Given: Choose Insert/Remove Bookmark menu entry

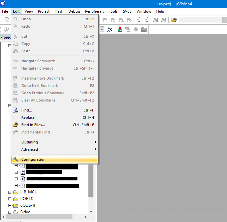Looking at the screenshot, I should [55, 78].
